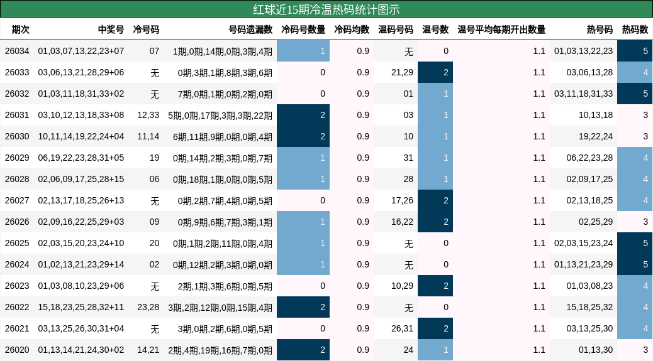Click period number 26031
The image size is (653, 361).
17,115
